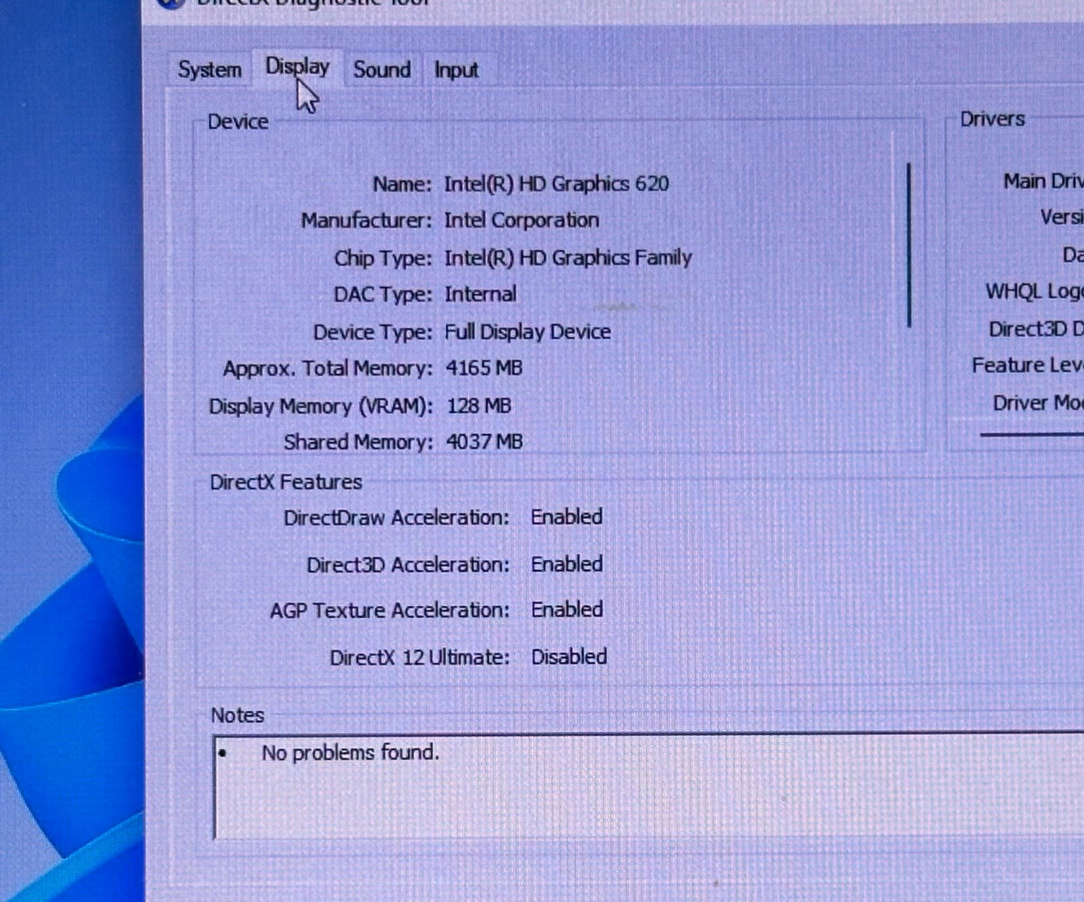1084x902 pixels.
Task: Click 'Display Memory (VRAM):' label
Action: (320, 406)
